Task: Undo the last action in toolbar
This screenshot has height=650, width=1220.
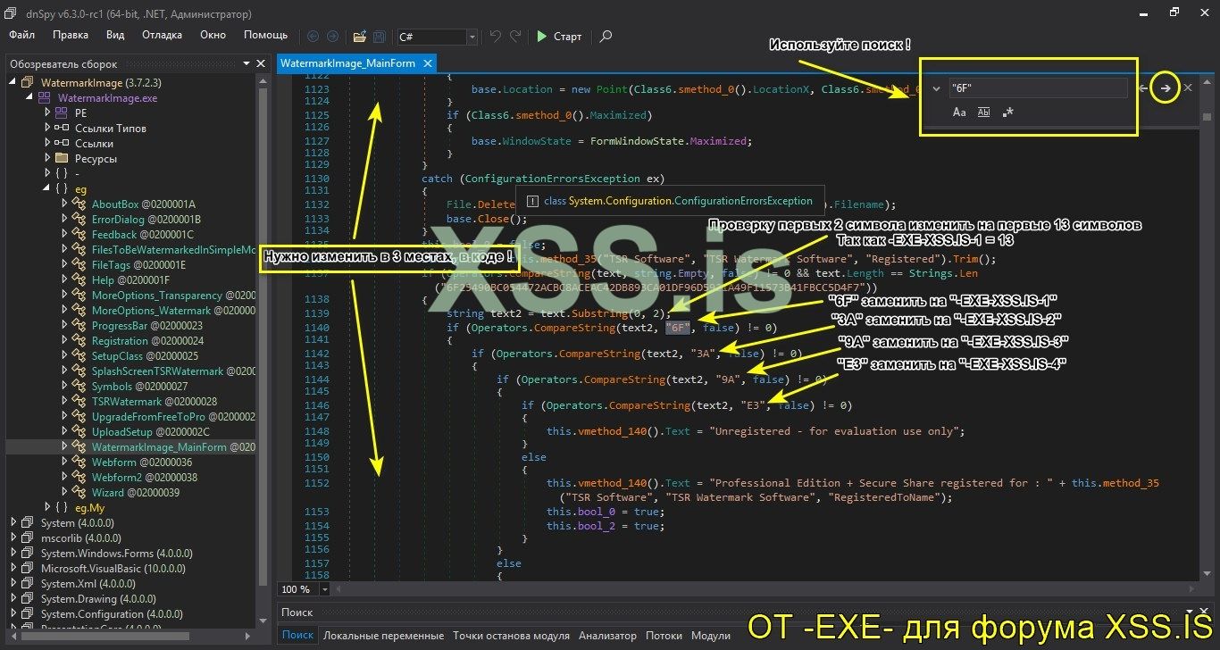Action: tap(496, 37)
